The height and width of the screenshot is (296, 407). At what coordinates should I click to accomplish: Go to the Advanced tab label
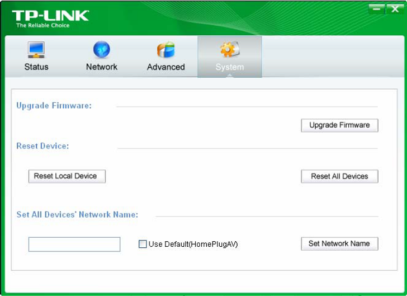pyautogui.click(x=165, y=67)
